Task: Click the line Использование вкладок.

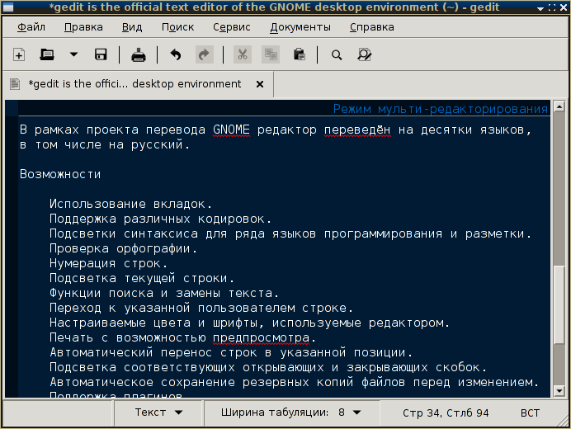Action: point(130,204)
